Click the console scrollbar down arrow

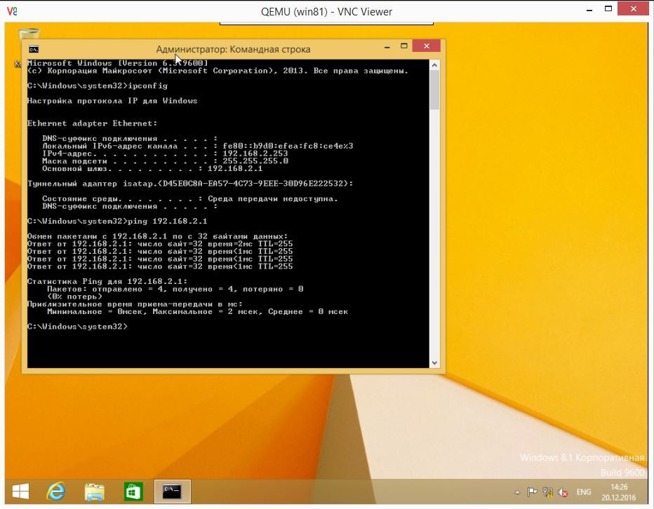[x=434, y=362]
